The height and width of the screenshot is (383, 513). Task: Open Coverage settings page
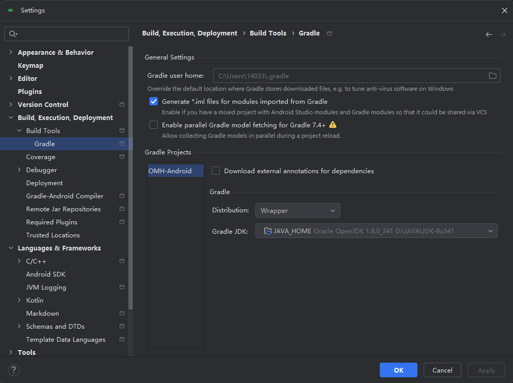[x=41, y=157]
